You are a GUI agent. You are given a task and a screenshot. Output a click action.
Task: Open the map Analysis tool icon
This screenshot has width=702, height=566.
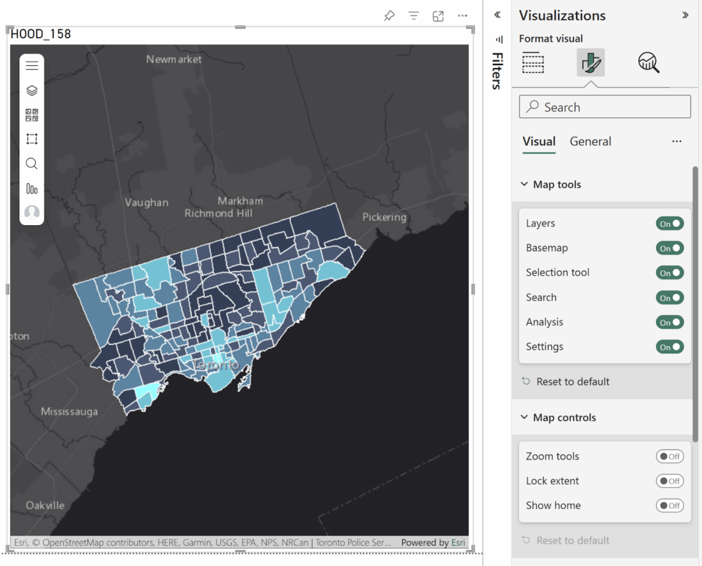32,189
